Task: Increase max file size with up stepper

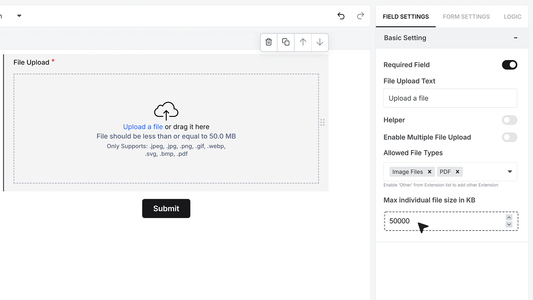Action: tap(509, 217)
